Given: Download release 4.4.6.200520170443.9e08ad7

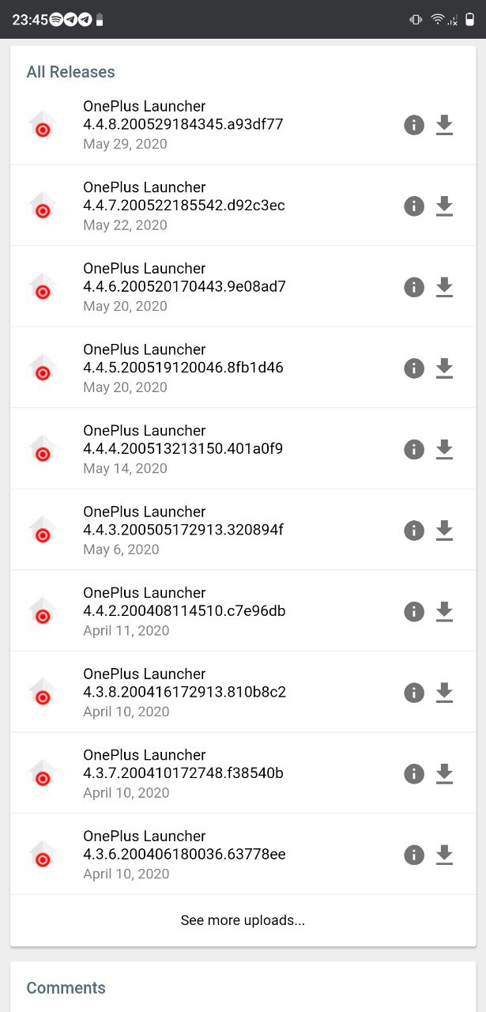Looking at the screenshot, I should (x=445, y=287).
